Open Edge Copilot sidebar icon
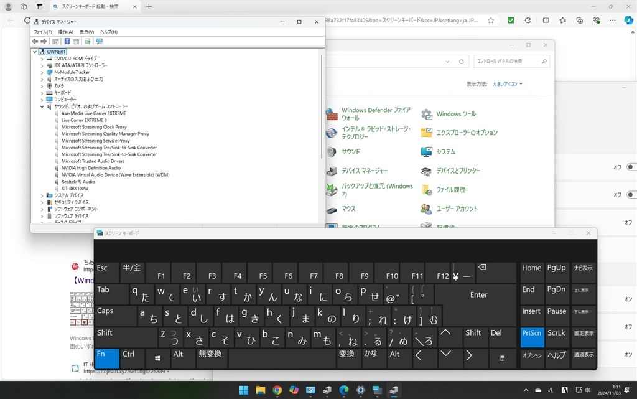Screen dimensions: 637x399 [x=629, y=21]
